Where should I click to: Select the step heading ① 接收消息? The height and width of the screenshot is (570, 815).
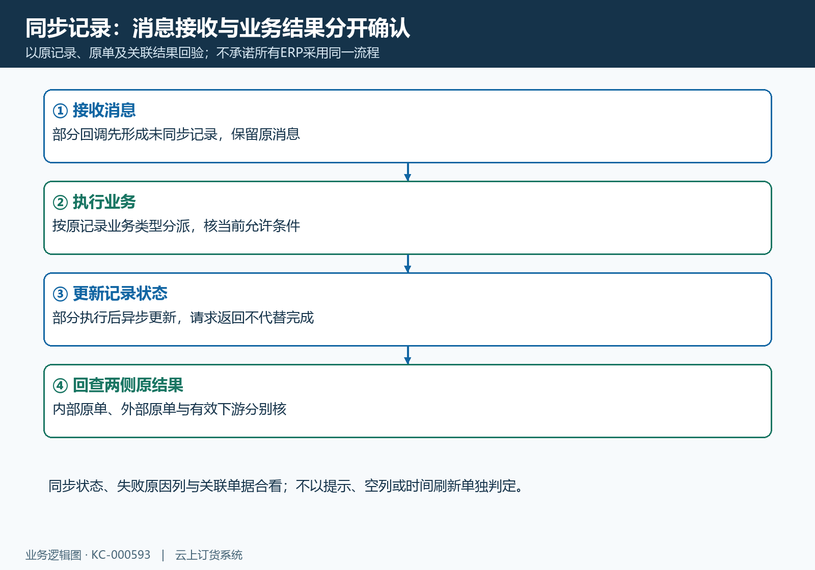point(94,110)
